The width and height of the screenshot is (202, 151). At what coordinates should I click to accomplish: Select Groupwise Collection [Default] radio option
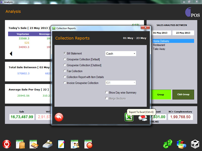coord(65,59)
